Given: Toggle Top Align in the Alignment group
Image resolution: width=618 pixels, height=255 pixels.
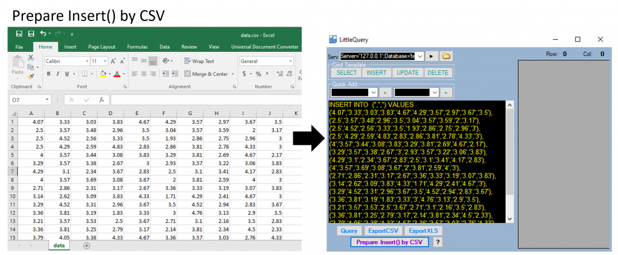Looking at the screenshot, I should (135, 61).
